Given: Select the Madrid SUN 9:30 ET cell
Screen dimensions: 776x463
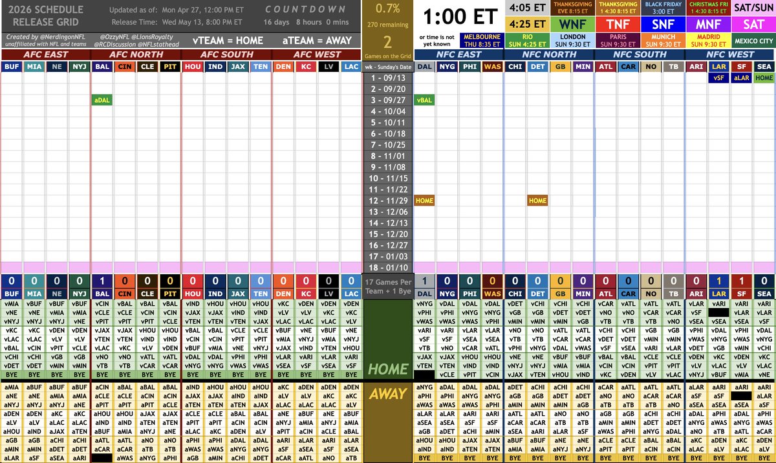Looking at the screenshot, I should tap(707, 40).
